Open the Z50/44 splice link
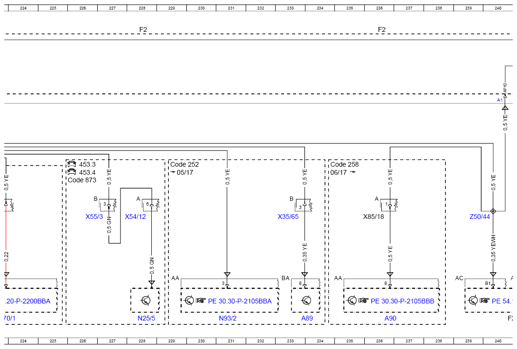Image resolution: width=517 pixels, height=349 pixels. pyautogui.click(x=480, y=217)
